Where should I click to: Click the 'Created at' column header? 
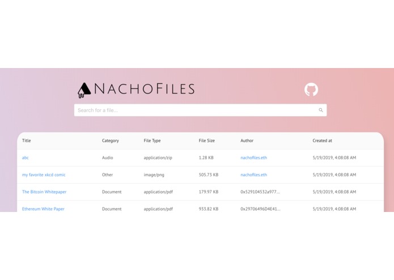(x=322, y=141)
